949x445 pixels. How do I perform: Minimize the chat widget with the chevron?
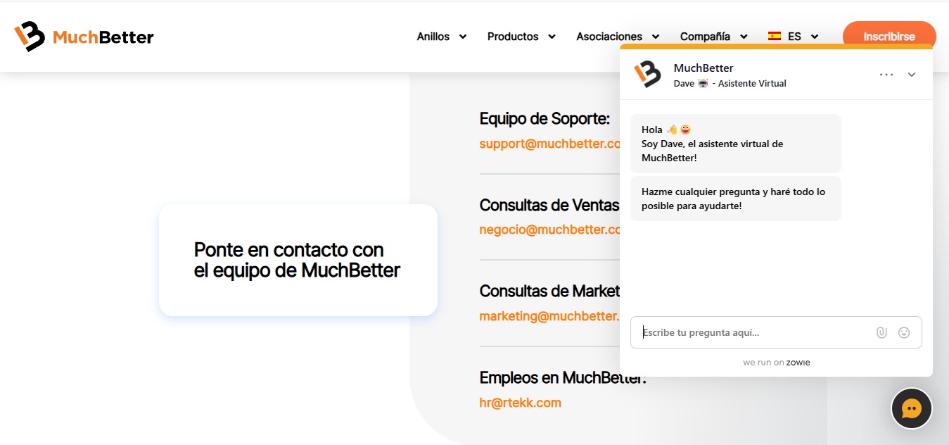click(x=912, y=75)
